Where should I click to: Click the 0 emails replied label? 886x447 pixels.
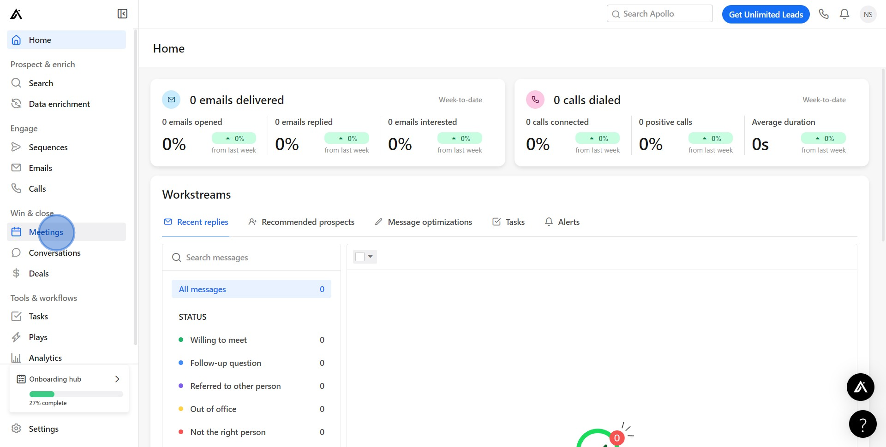tap(304, 122)
